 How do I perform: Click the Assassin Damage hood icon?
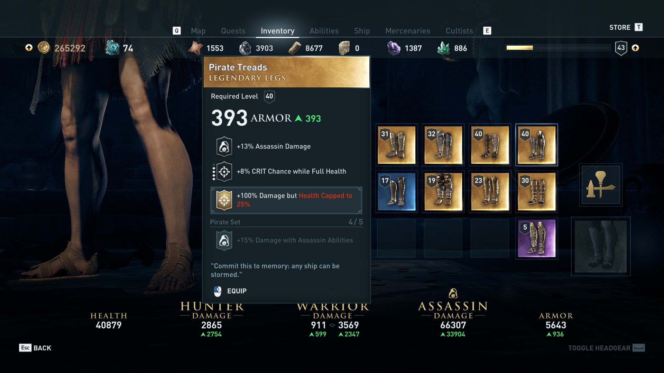point(453,294)
